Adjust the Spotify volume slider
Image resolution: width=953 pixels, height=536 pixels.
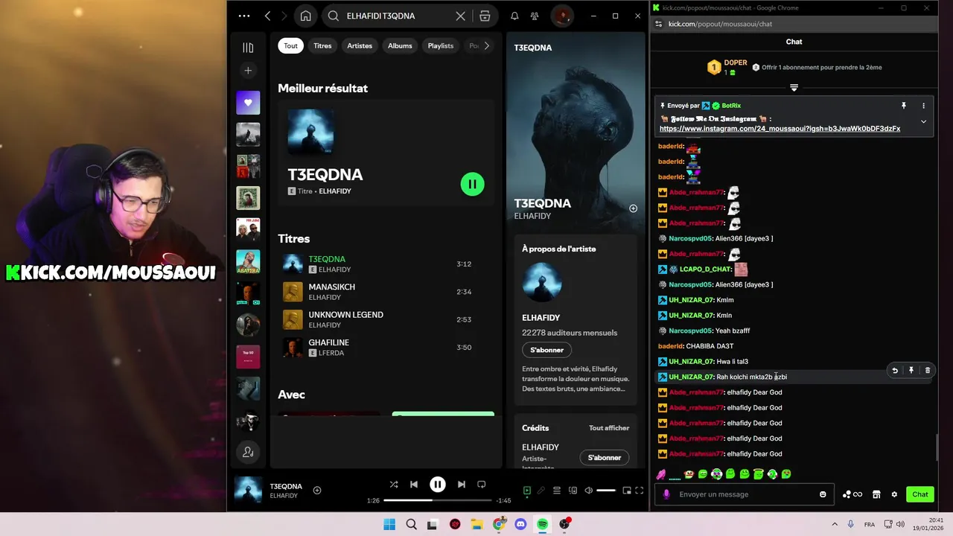point(607,491)
